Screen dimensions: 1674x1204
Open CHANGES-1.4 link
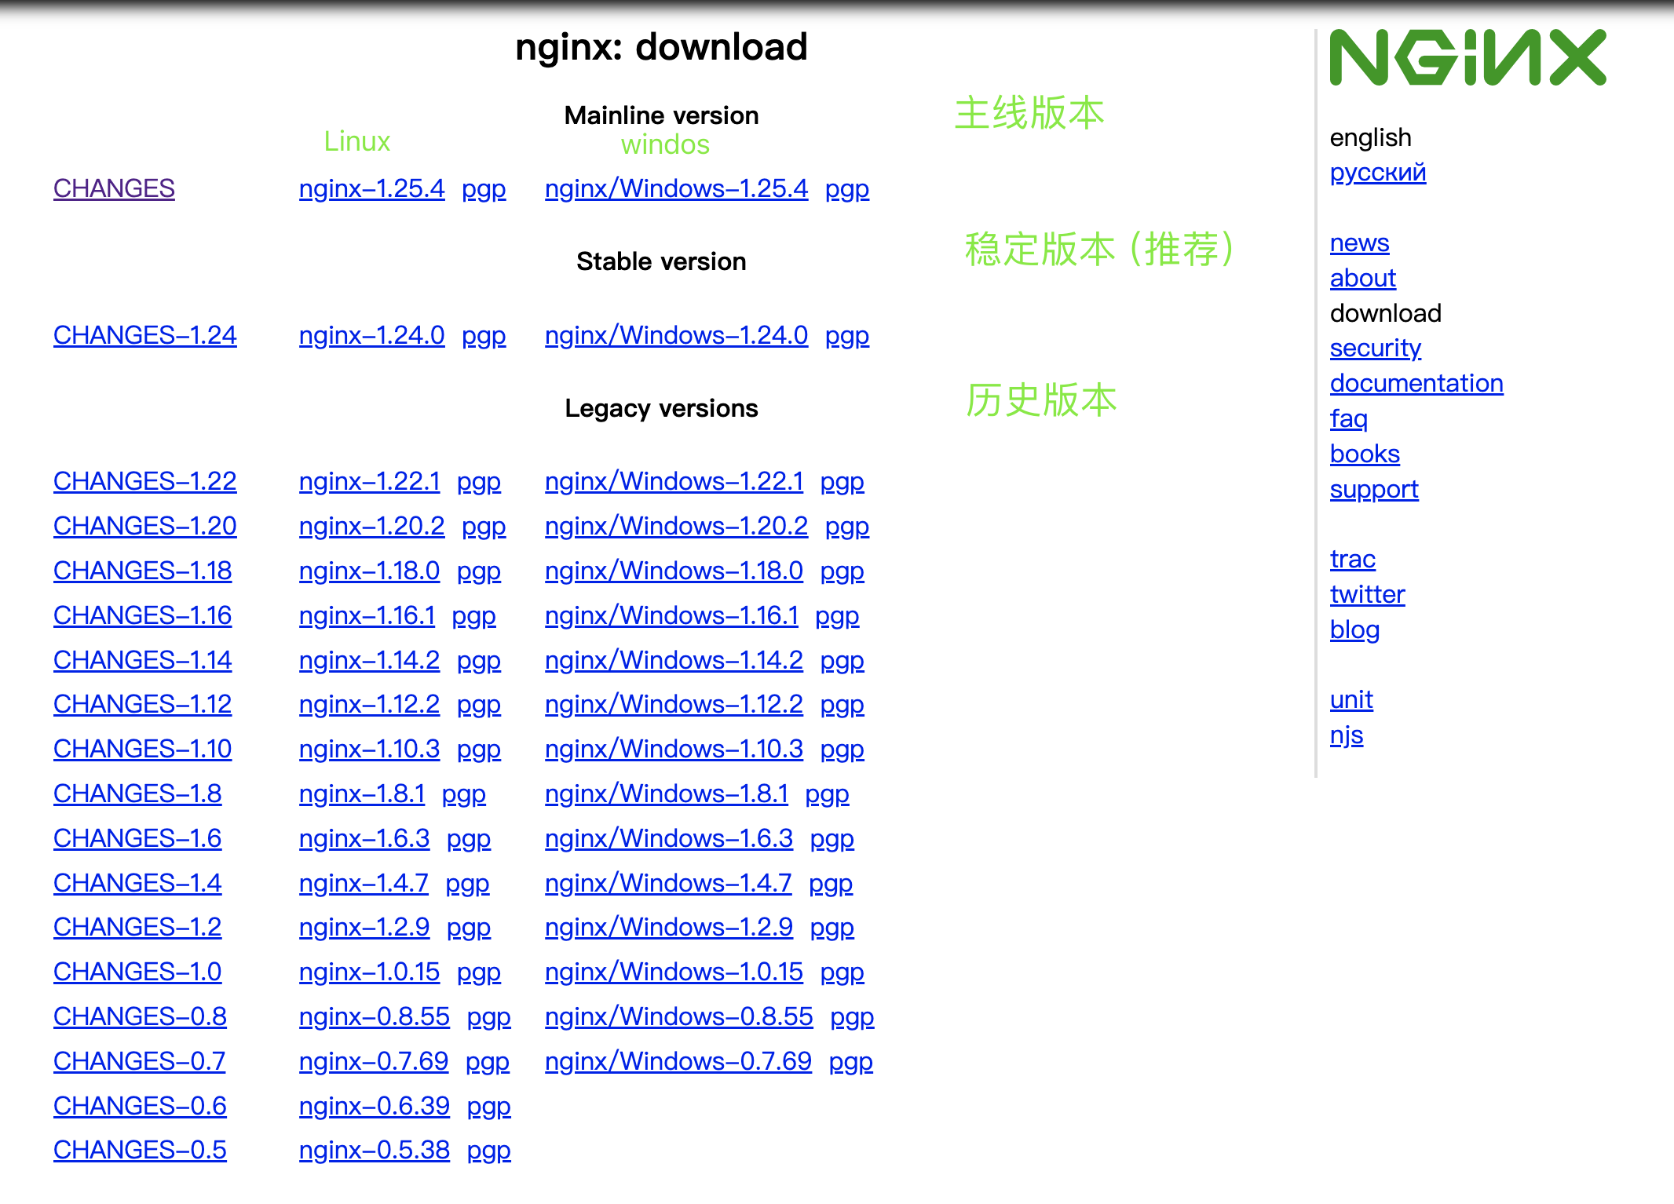[x=137, y=883]
